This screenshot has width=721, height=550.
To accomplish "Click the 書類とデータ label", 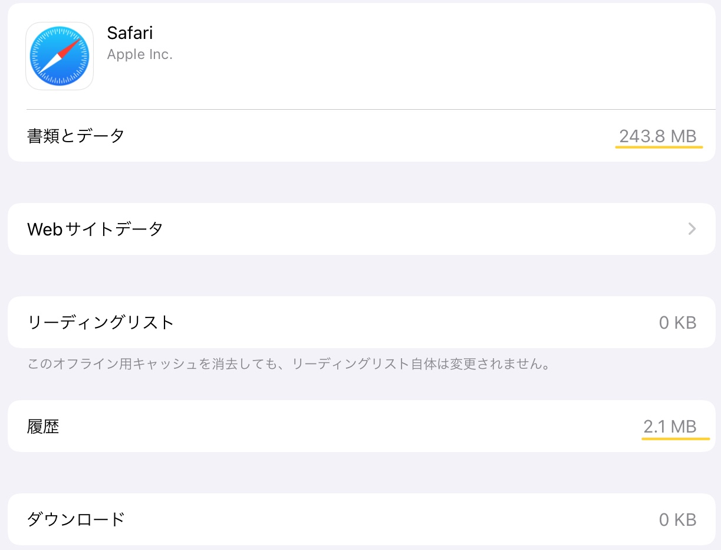I will tap(76, 136).
